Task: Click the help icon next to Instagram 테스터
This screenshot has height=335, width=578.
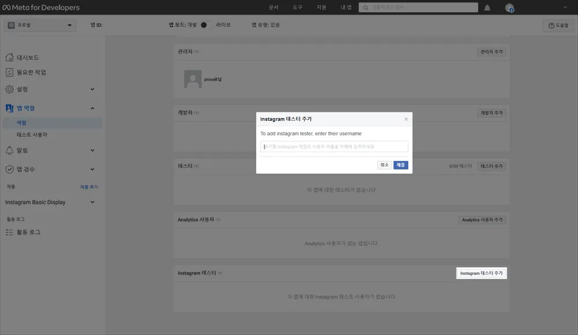Action: [220, 273]
